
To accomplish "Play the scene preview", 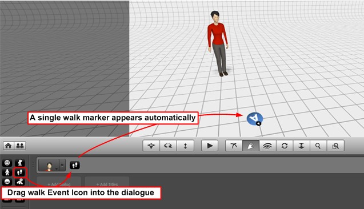I will point(210,146).
